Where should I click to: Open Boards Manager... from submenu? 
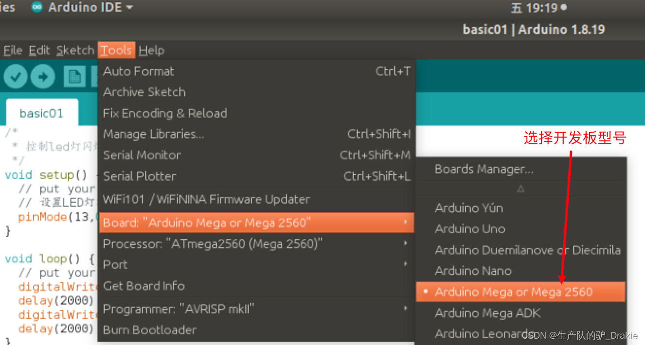(x=521, y=169)
